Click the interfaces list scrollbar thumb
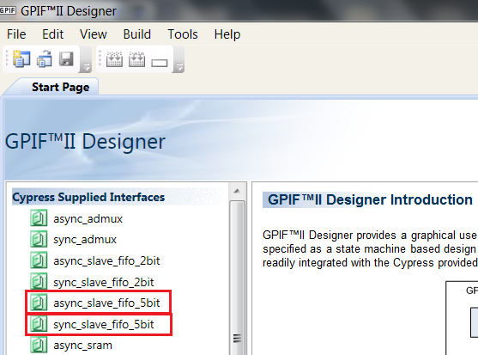The image size is (478, 355). pyautogui.click(x=237, y=278)
